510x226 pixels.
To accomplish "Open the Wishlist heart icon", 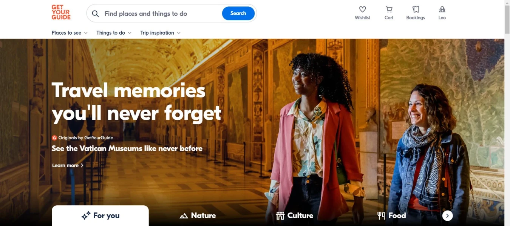I will [x=362, y=9].
